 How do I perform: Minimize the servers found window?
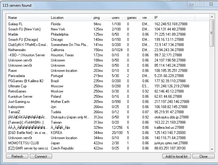click(192, 4)
